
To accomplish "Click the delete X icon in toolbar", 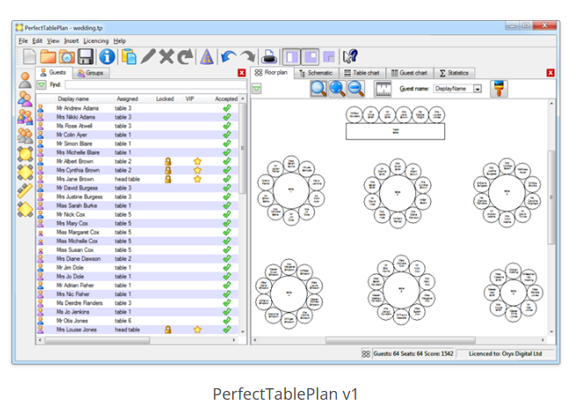I will point(166,57).
